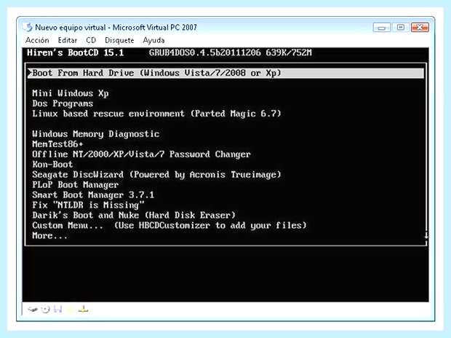This screenshot has width=451, height=338.
Task: Select MemTest86+ entry
Action: tap(57, 144)
